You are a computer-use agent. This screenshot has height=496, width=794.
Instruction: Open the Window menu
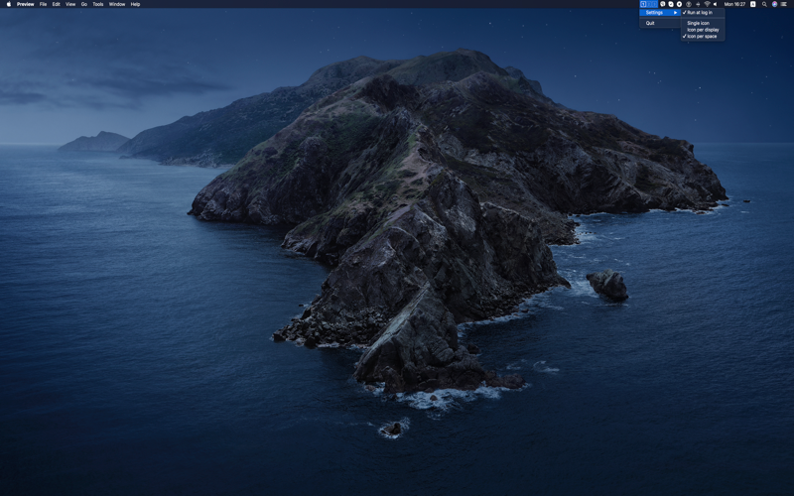(117, 4)
